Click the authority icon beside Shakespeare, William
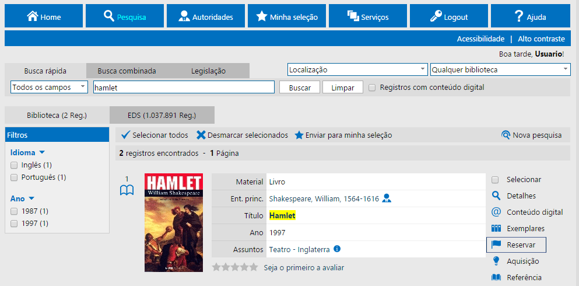The image size is (579, 286). coord(387,199)
